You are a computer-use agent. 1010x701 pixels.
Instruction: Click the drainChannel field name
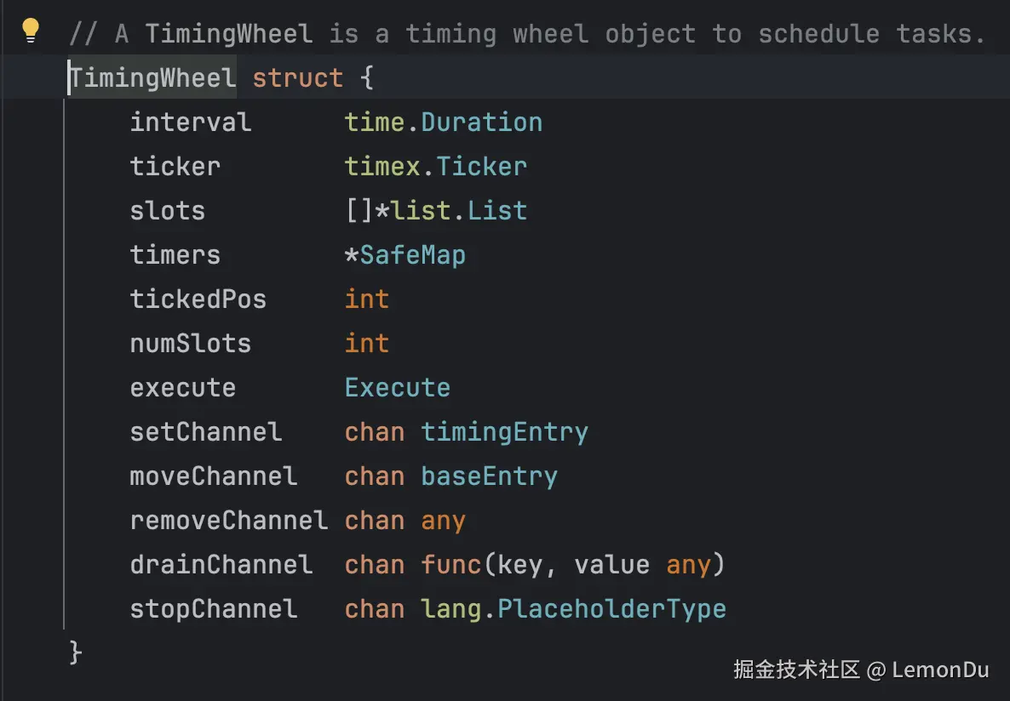(221, 565)
